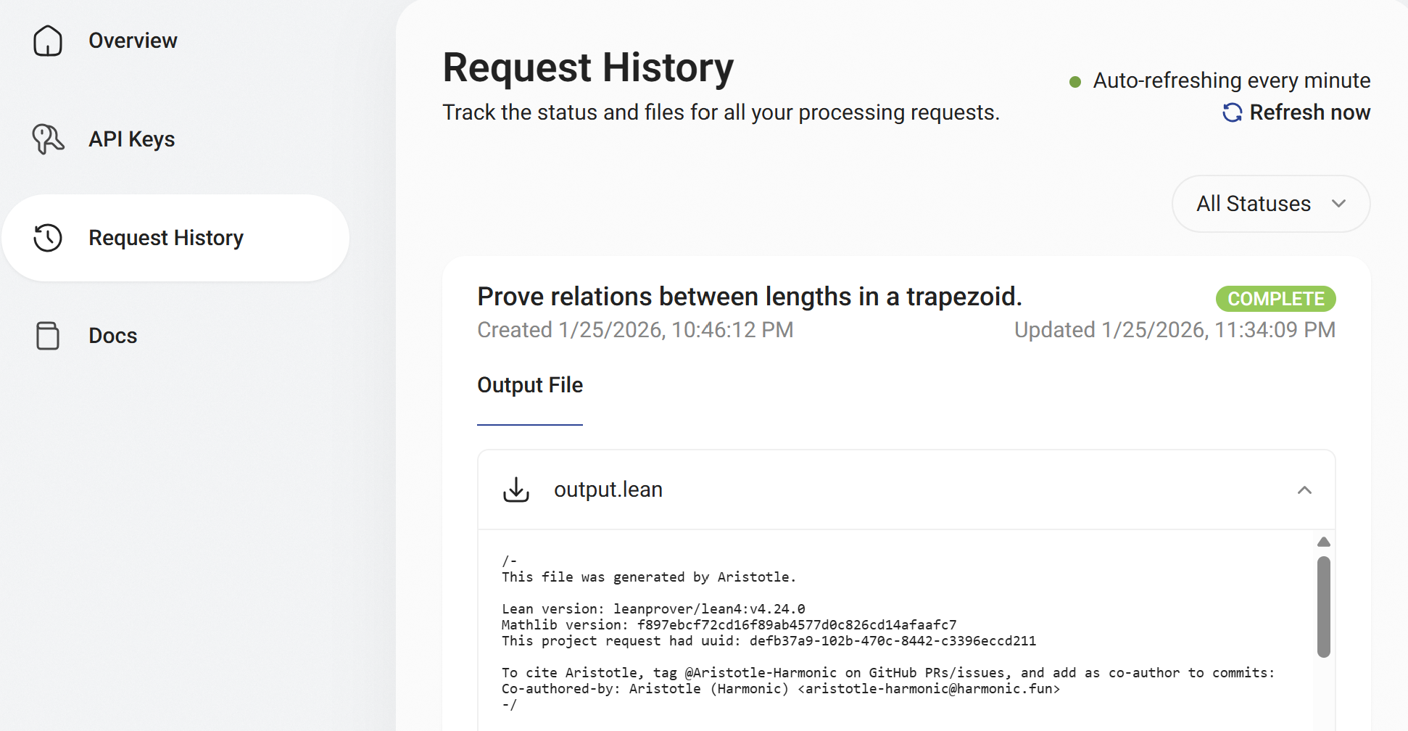The width and height of the screenshot is (1408, 731).
Task: Click the Request History clock icon
Action: 47,237
